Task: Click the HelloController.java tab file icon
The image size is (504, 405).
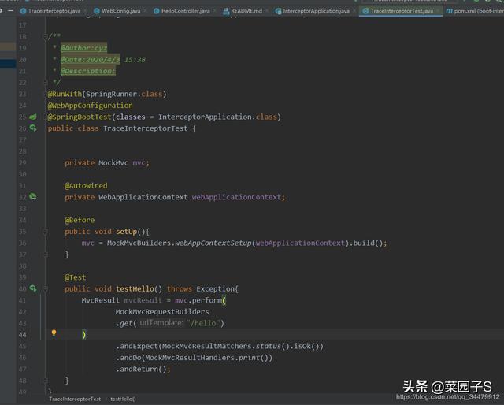Action: [156, 11]
